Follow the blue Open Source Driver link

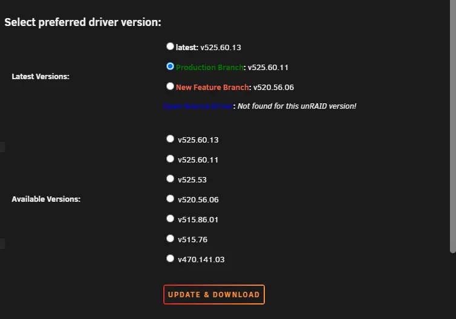(197, 106)
